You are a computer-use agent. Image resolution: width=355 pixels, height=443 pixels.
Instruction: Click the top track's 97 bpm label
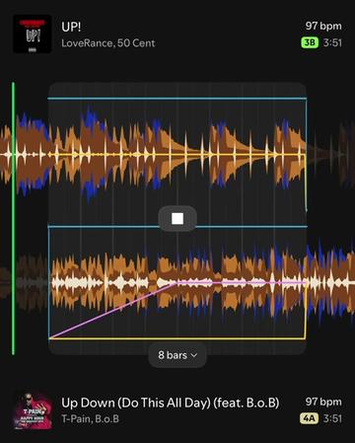323,26
